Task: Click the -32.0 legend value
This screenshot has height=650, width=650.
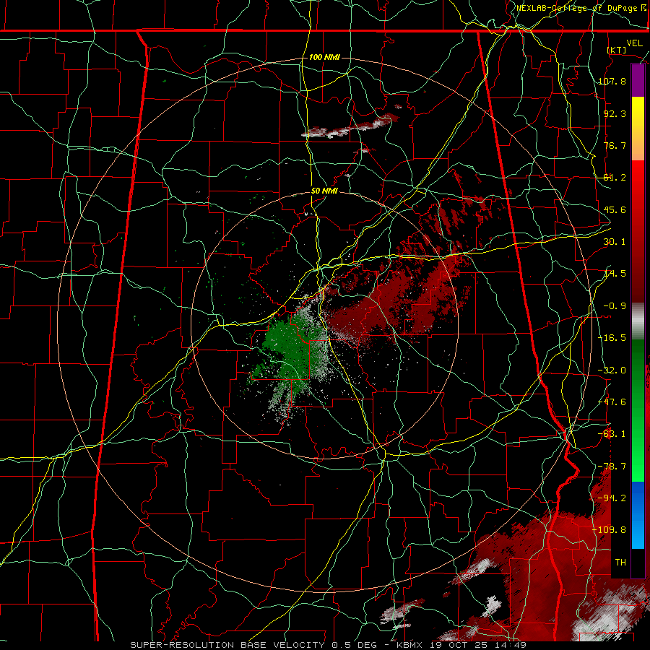Action: [612, 370]
